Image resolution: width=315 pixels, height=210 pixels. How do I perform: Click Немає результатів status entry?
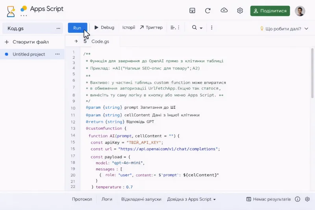[269, 199]
